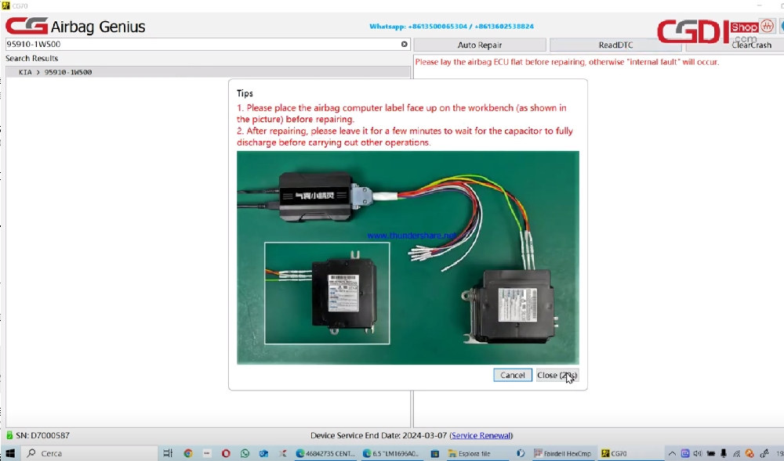Viewport: 784px width, 461px height.
Task: Launch Google Chrome from the taskbar
Action: tap(188, 453)
